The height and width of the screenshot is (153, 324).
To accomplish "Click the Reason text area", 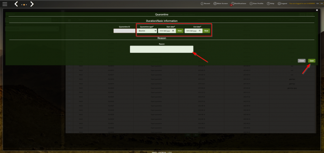I will [162, 49].
